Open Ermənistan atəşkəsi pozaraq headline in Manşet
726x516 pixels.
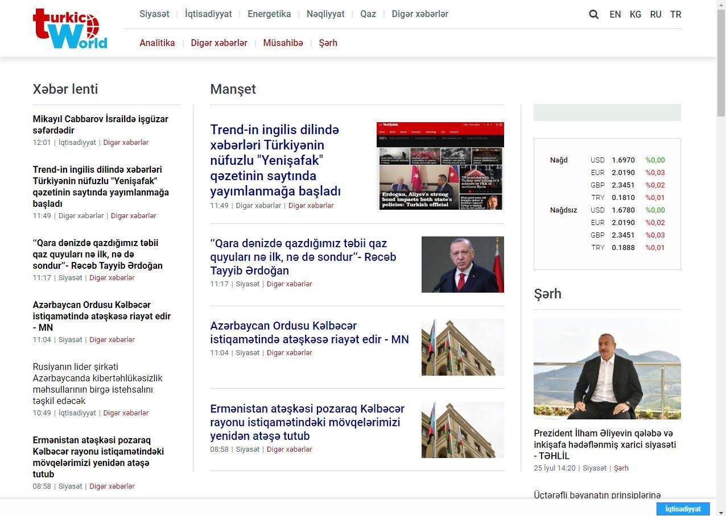tap(307, 422)
